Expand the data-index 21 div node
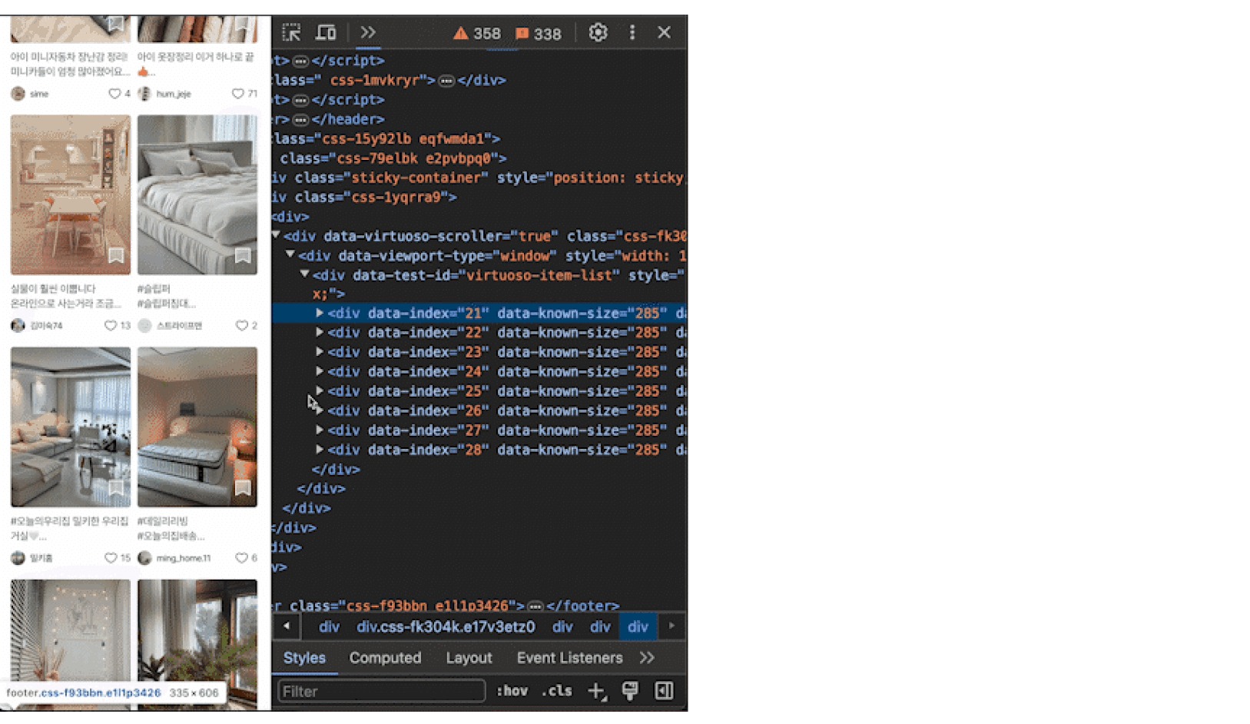Viewport: 1250px width, 724px height. (x=320, y=313)
